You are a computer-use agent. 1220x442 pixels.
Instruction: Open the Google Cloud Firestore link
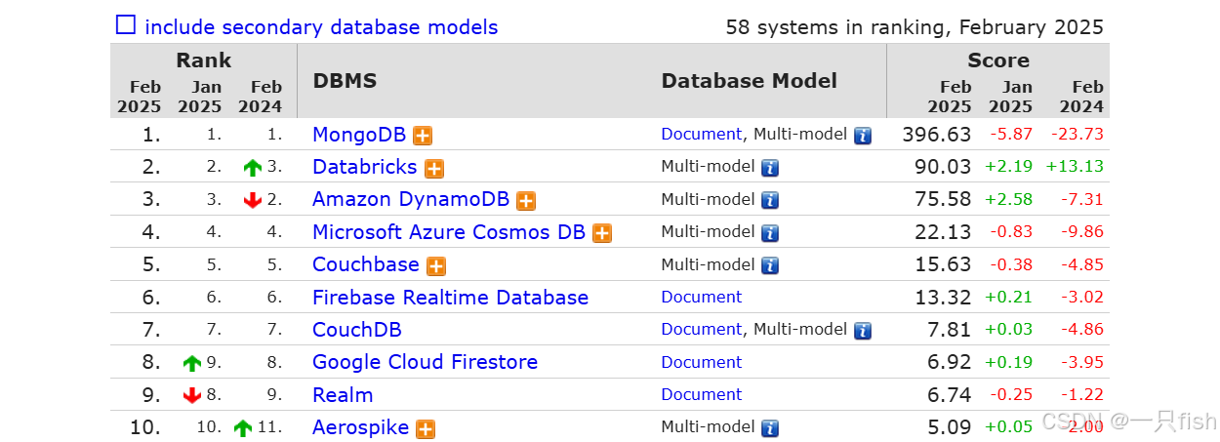(426, 362)
